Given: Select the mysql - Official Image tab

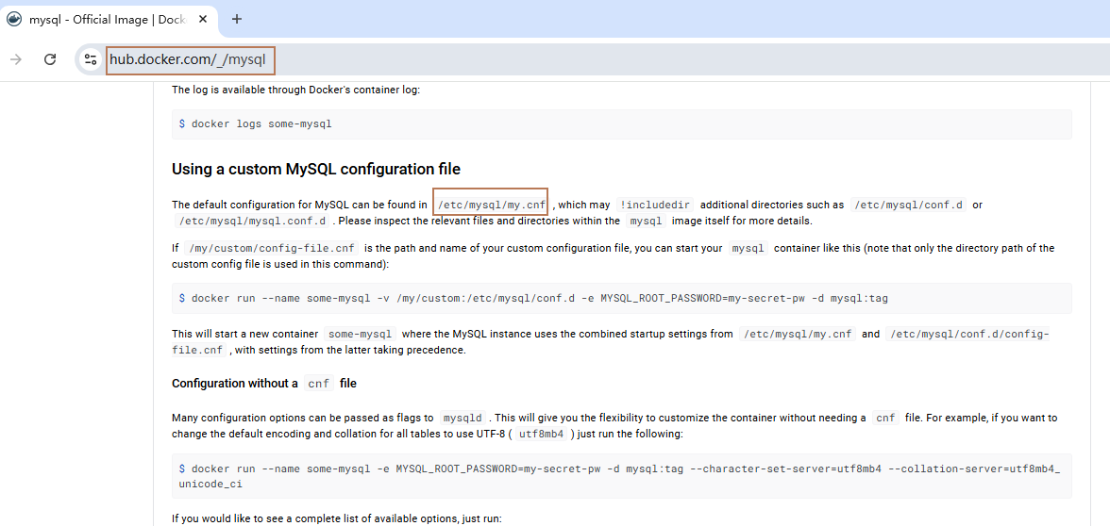Looking at the screenshot, I should pyautogui.click(x=109, y=19).
